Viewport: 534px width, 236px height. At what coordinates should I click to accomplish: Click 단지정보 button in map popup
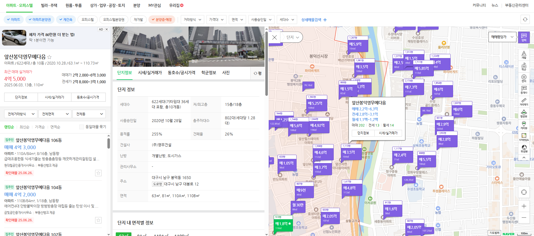point(363,133)
